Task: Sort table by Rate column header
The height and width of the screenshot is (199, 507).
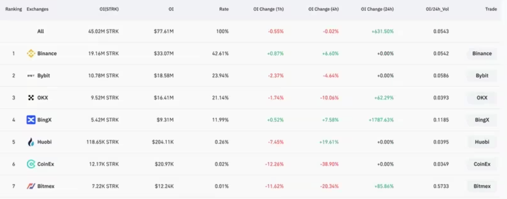Action: 224,9
